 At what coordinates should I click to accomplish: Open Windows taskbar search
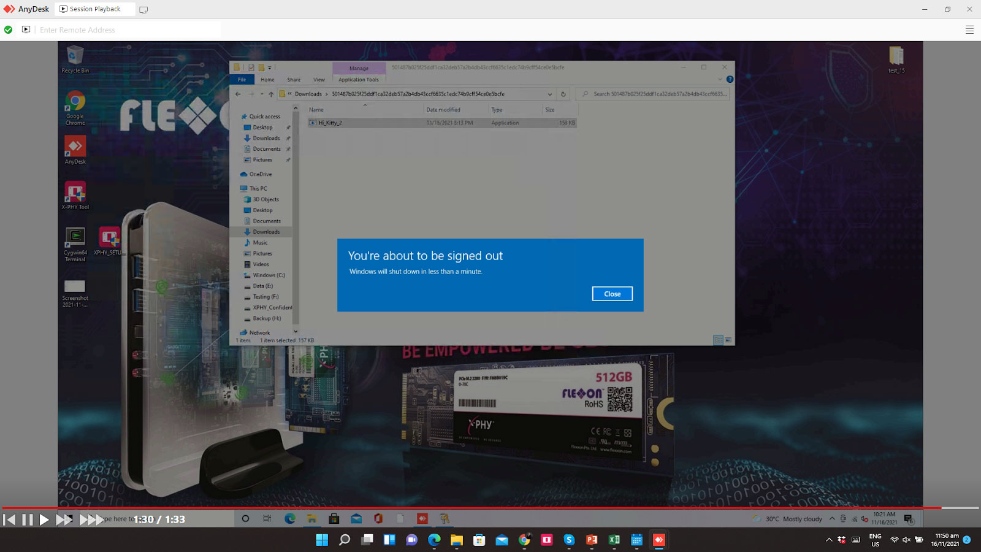click(345, 540)
